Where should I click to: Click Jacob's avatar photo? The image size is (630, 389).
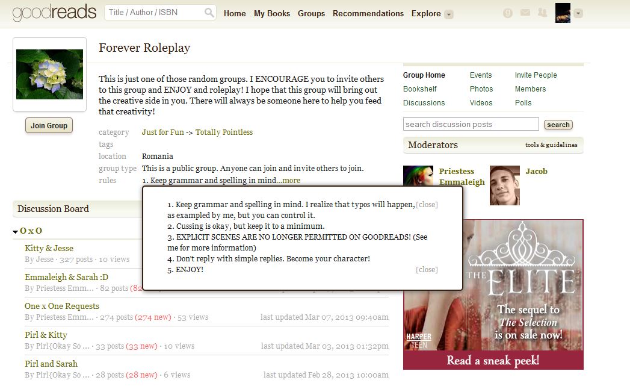[x=505, y=185]
